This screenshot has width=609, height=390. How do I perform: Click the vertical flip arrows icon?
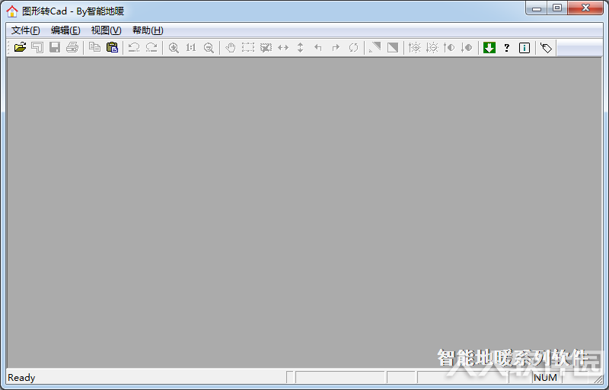point(300,47)
